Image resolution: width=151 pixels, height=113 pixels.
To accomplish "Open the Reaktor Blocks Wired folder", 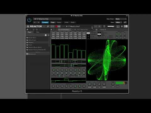I will tap(37, 47).
